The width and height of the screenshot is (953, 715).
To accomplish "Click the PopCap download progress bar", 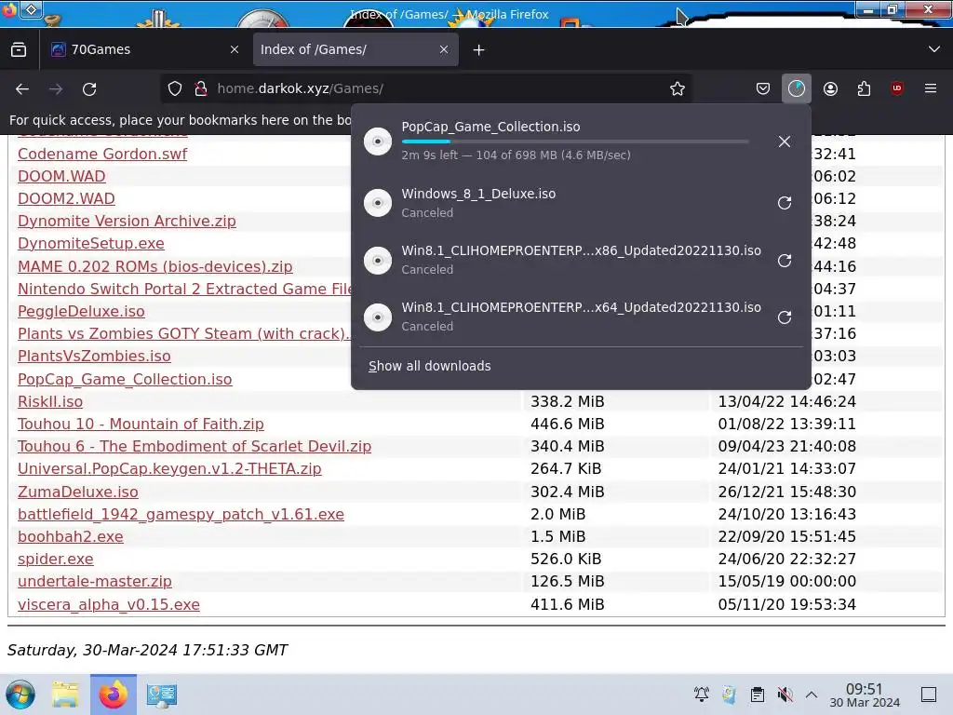I will pos(575,142).
